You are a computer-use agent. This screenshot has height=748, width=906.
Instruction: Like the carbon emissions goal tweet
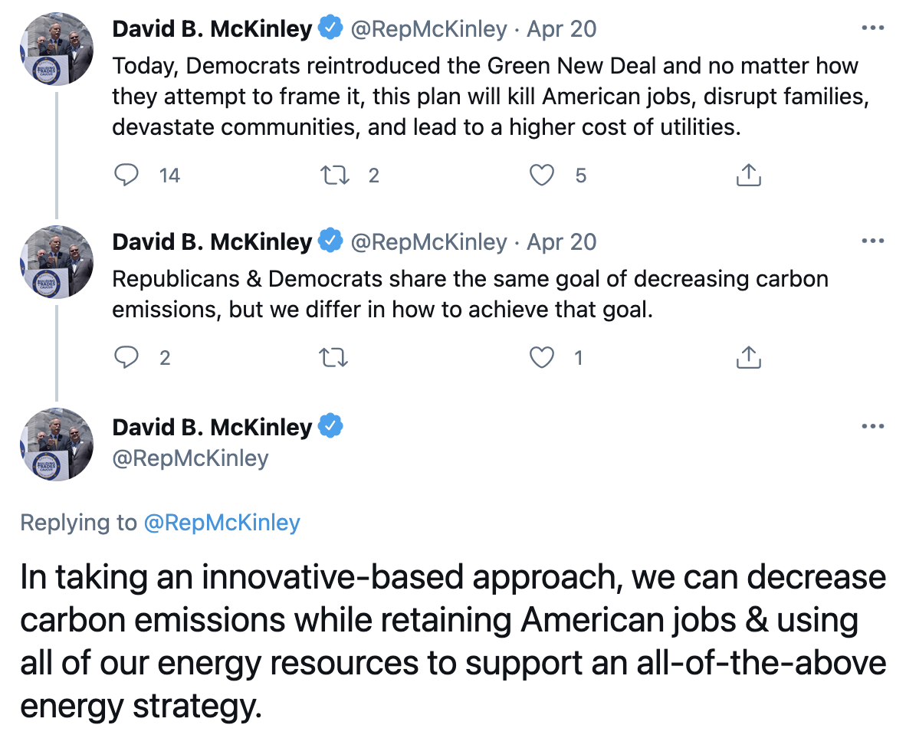(542, 357)
